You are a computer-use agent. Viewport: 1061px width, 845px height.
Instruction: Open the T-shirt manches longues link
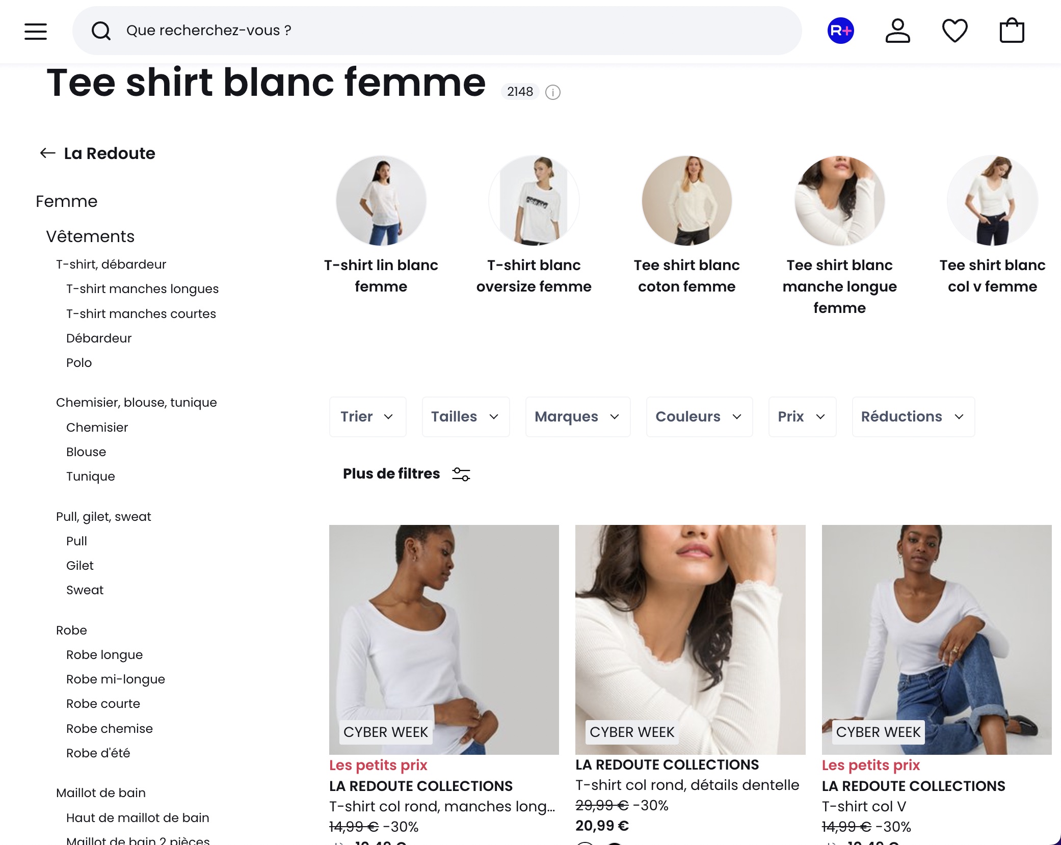click(143, 288)
